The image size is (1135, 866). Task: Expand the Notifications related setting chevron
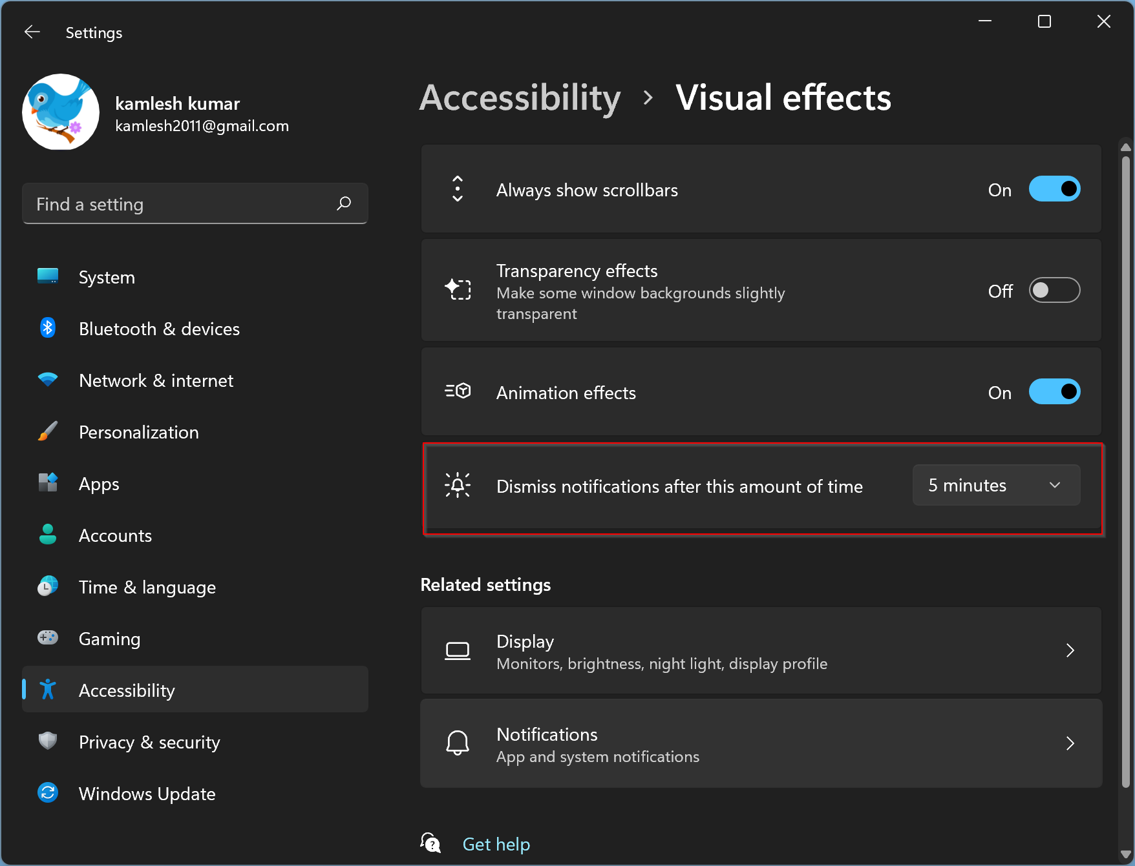1070,743
